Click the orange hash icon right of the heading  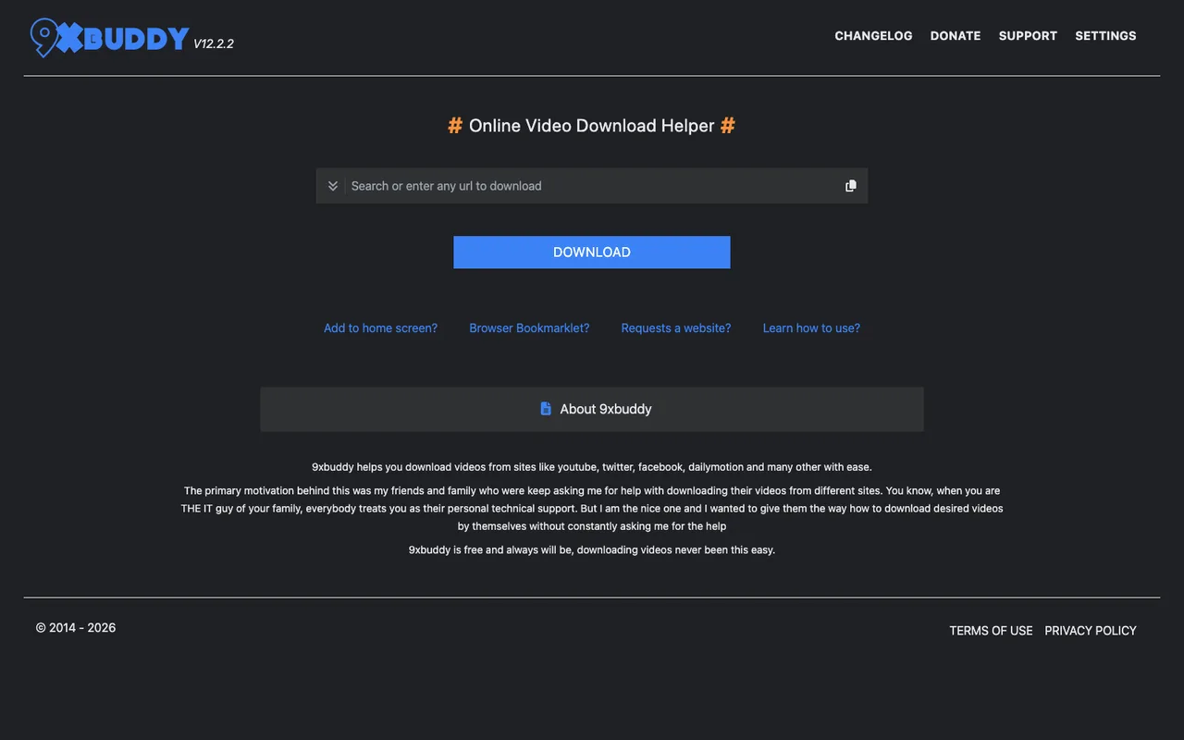click(x=728, y=125)
